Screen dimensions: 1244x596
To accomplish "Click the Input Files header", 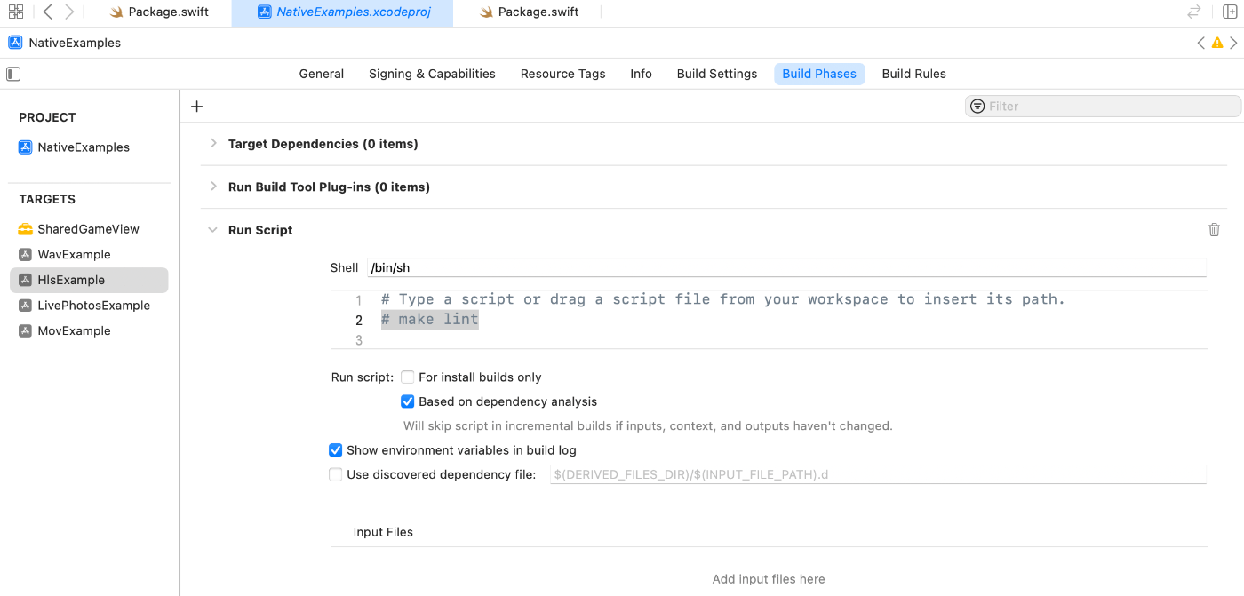I will click(383, 532).
